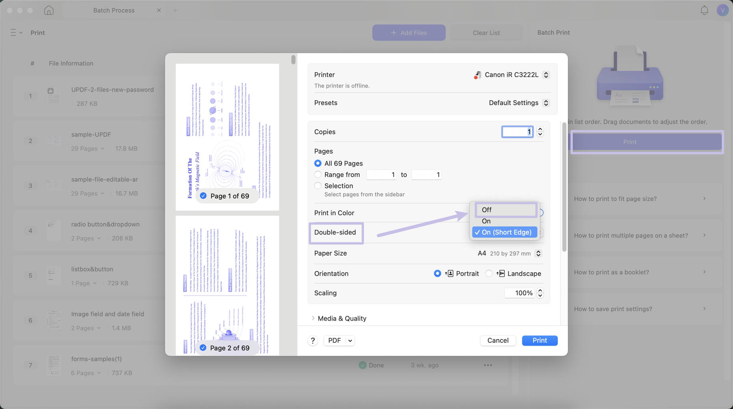Click the Image field and date field icon
Viewport: 733px width, 409px height.
[54, 321]
